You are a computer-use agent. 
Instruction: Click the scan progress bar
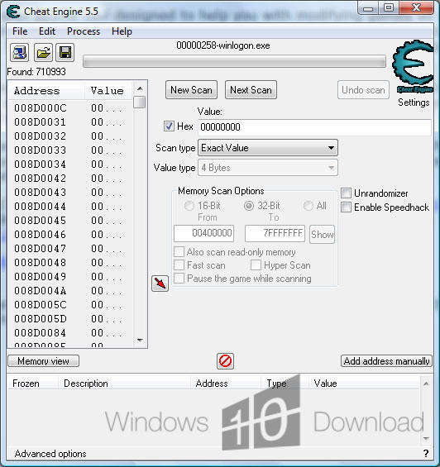(x=234, y=61)
